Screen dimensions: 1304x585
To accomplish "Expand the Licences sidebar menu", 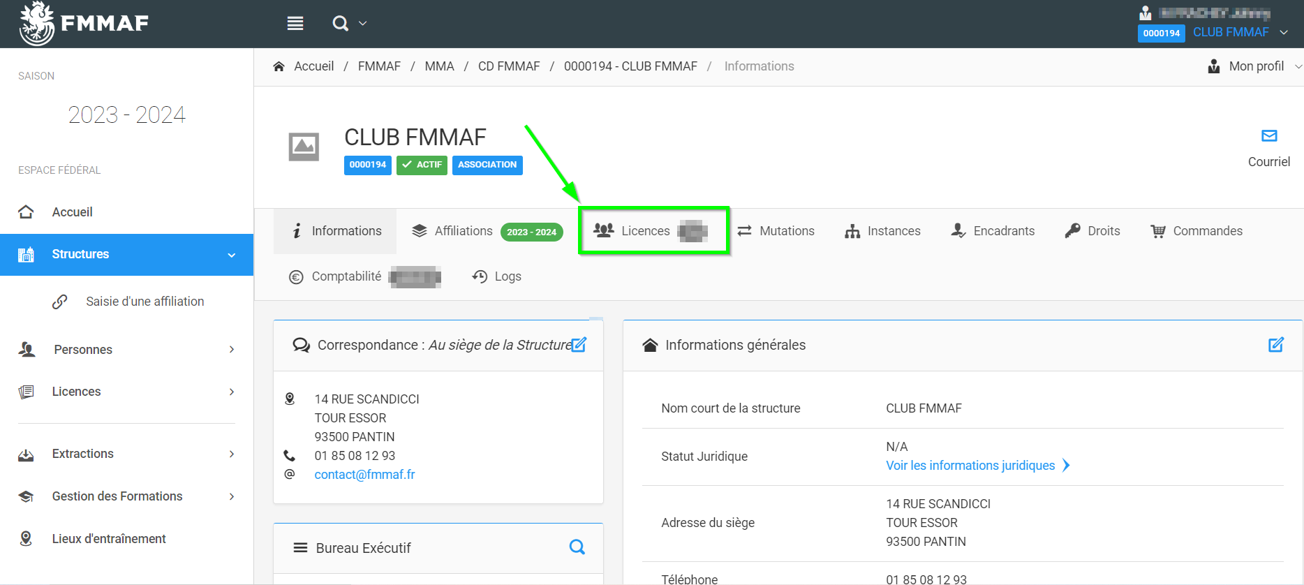I will click(126, 392).
